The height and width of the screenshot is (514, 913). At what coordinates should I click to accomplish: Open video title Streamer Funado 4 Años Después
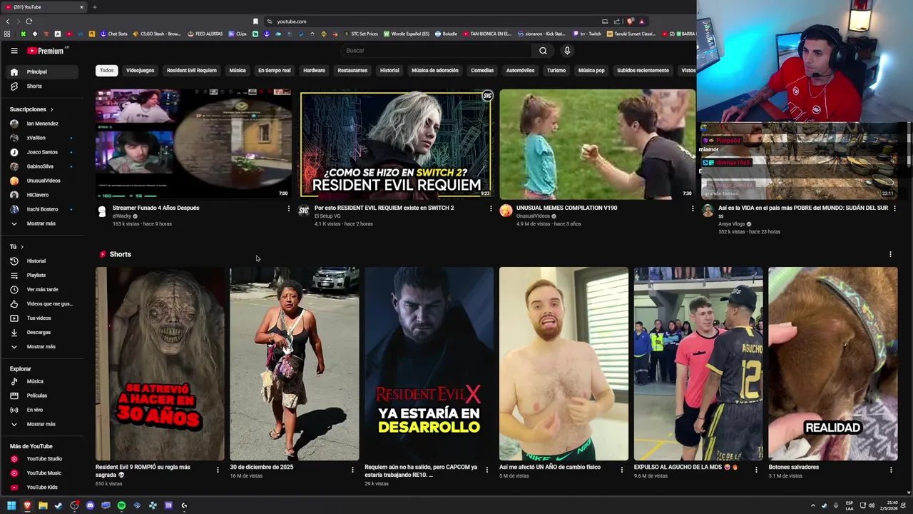pos(155,208)
